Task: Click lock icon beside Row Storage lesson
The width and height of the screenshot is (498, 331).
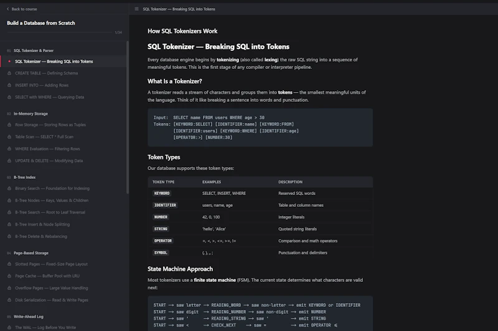Action: (9, 125)
